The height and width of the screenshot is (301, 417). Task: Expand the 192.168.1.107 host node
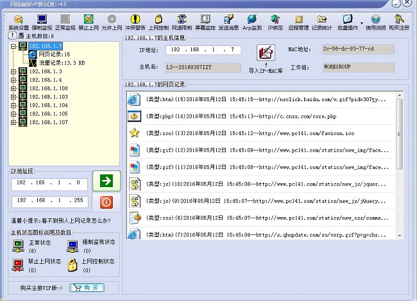[13, 122]
